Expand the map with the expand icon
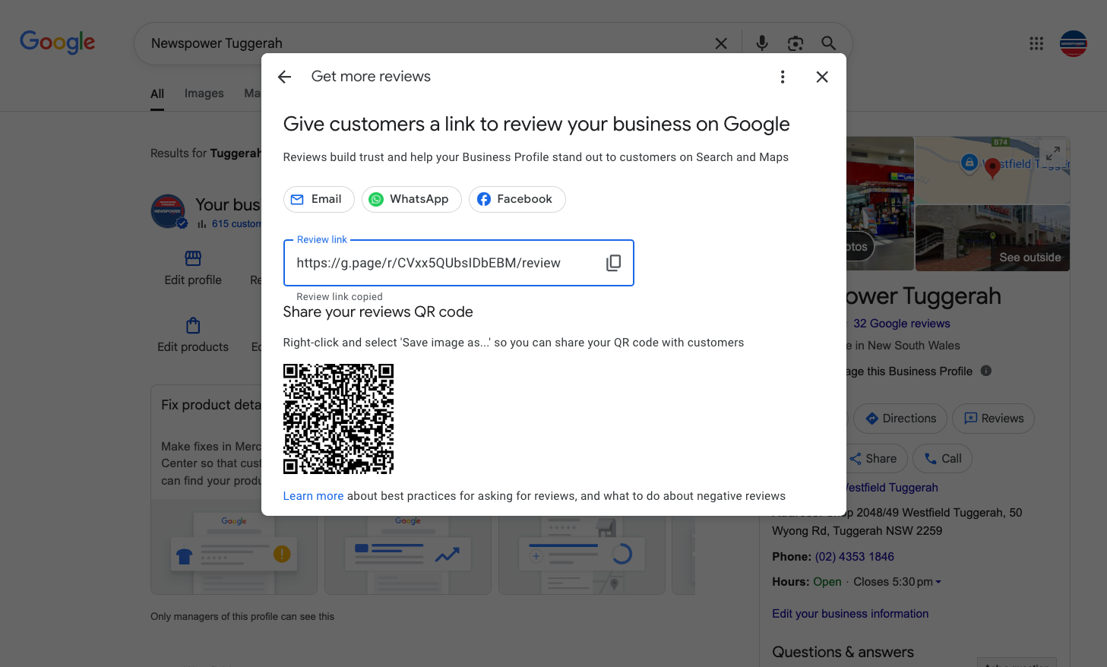Viewport: 1107px width, 667px height. [x=1052, y=153]
